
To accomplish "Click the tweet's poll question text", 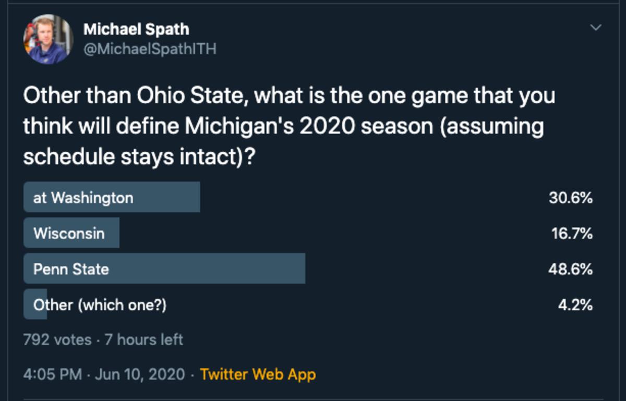I will 289,126.
